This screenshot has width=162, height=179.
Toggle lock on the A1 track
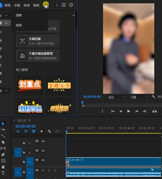(x=24, y=172)
